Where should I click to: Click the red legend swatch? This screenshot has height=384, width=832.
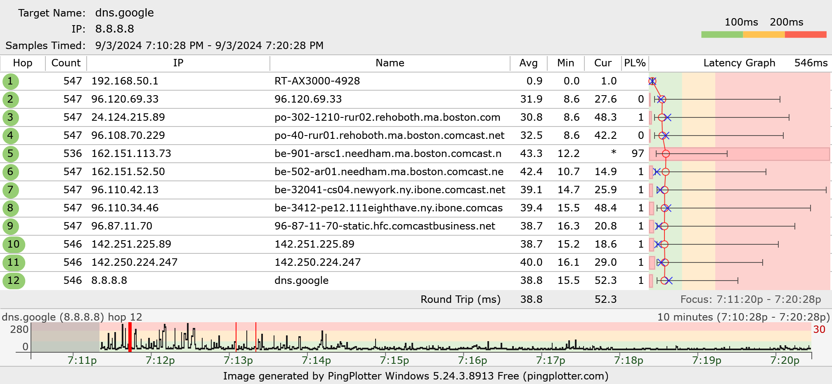coord(806,35)
